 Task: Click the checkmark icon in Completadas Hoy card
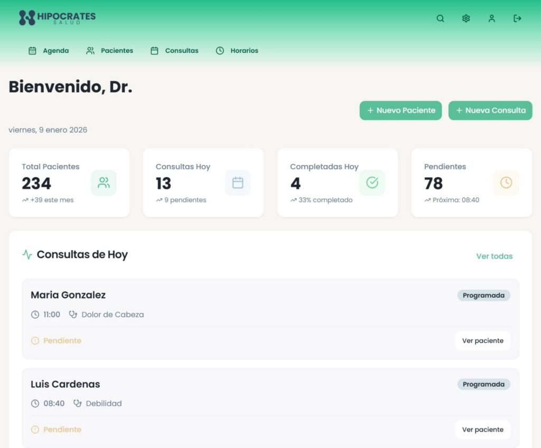[x=372, y=183]
